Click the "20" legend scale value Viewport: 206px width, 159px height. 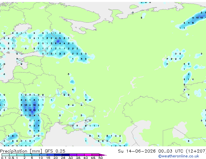(x=56, y=158)
